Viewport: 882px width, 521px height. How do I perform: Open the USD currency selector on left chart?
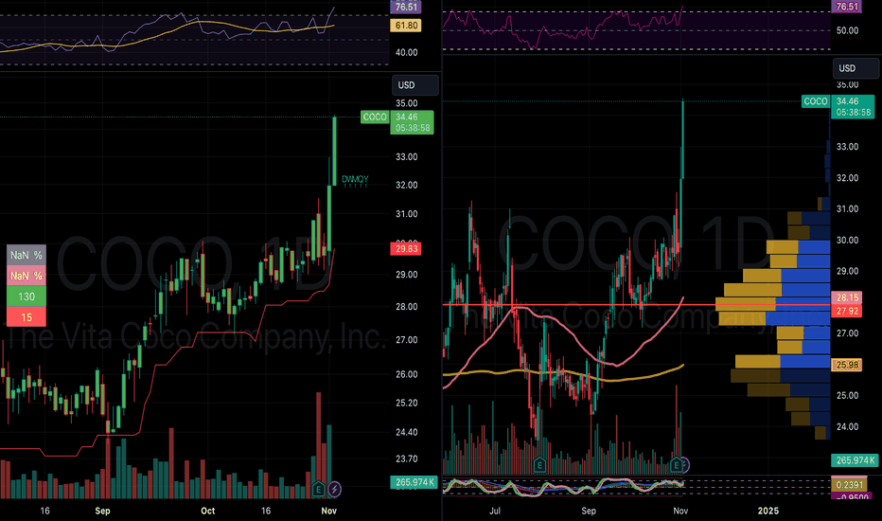point(415,85)
